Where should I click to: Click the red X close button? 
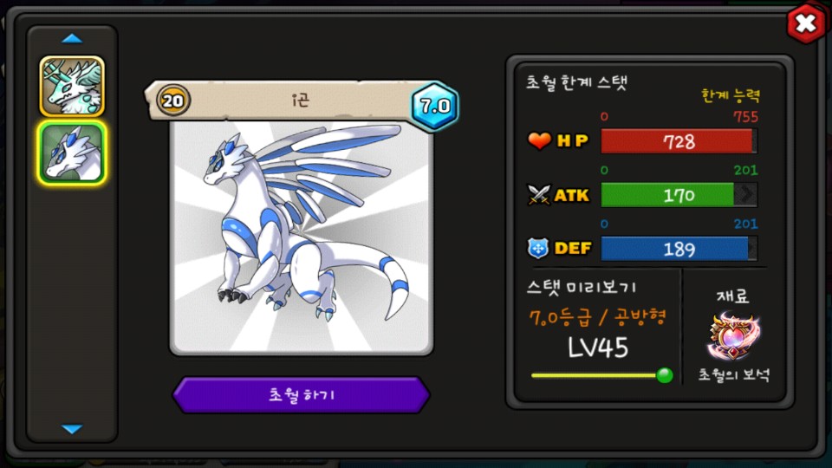click(x=805, y=23)
